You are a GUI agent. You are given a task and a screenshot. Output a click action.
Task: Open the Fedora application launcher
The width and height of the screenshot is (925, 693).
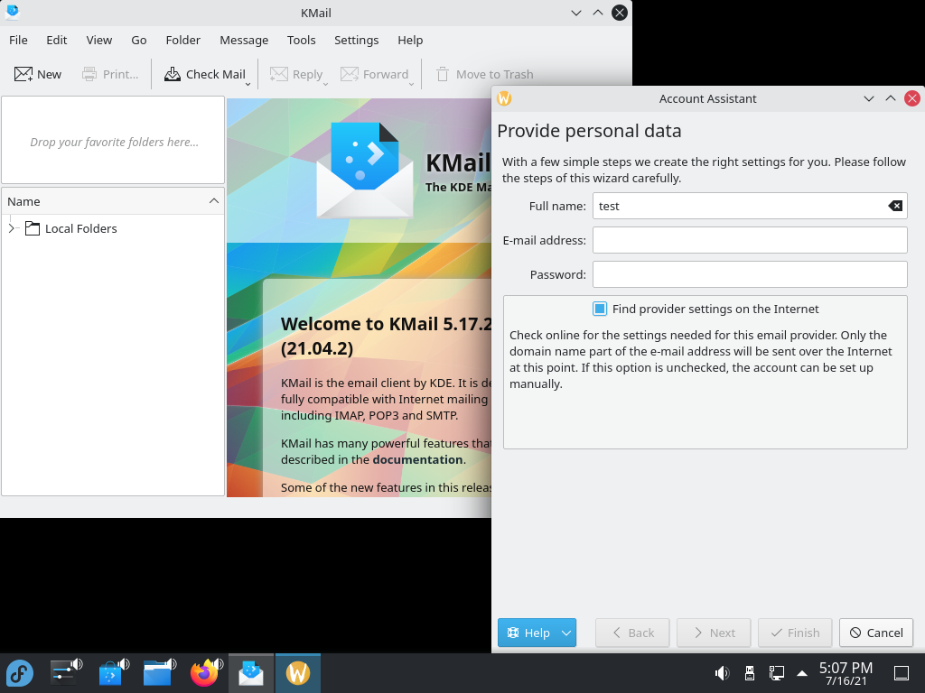(20, 673)
